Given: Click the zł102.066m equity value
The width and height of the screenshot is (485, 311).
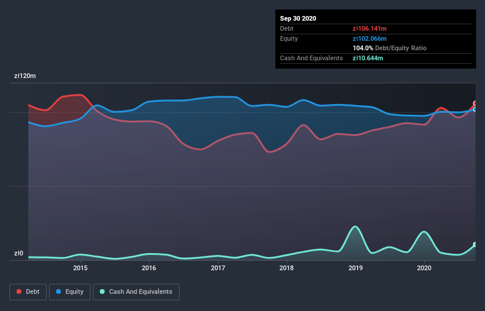Looking at the screenshot, I should click(370, 38).
